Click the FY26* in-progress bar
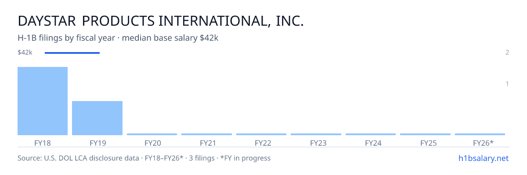 [480, 134]
